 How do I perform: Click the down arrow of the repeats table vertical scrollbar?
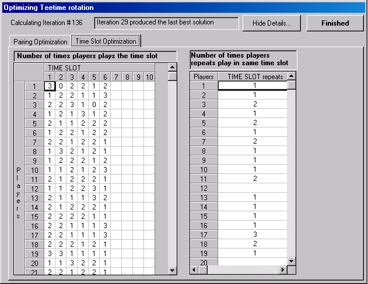[x=291, y=261]
